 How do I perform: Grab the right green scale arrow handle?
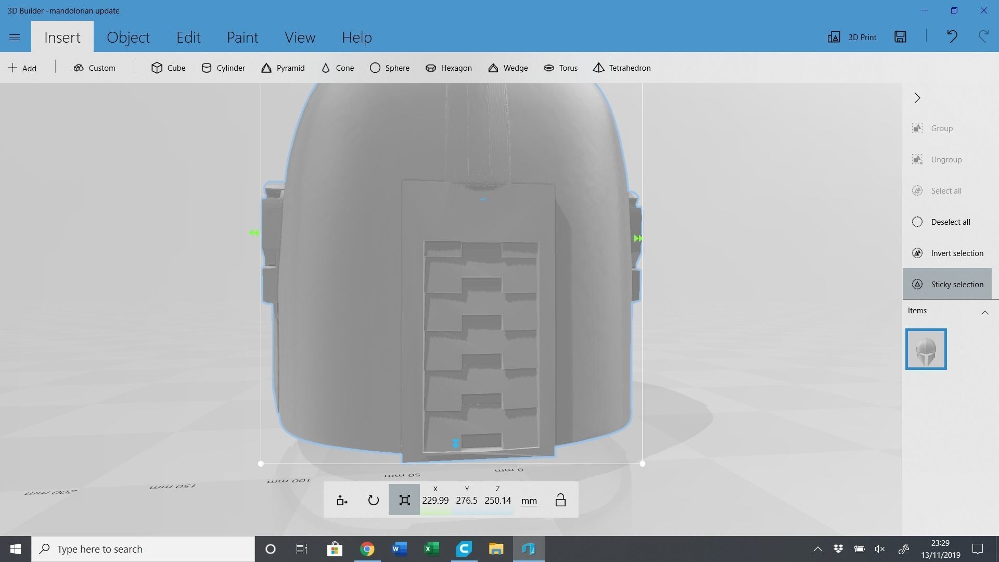click(x=638, y=238)
